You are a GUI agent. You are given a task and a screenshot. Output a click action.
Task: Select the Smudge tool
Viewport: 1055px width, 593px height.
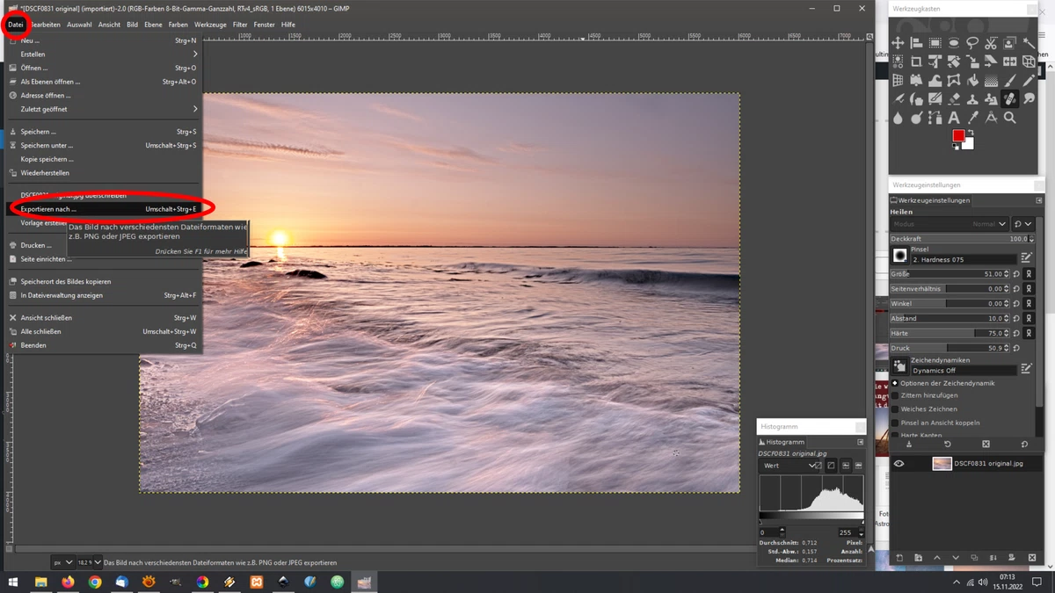(1030, 98)
